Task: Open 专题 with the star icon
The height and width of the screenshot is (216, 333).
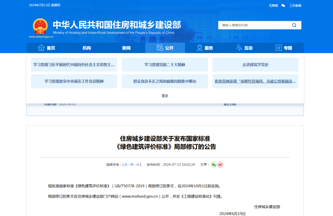Action: tap(284, 48)
